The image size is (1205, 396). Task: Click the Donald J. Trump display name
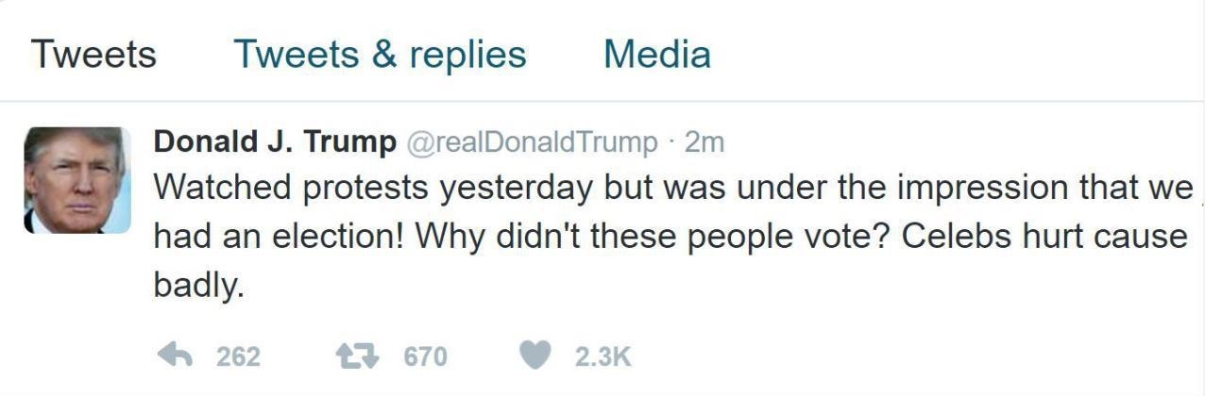275,142
